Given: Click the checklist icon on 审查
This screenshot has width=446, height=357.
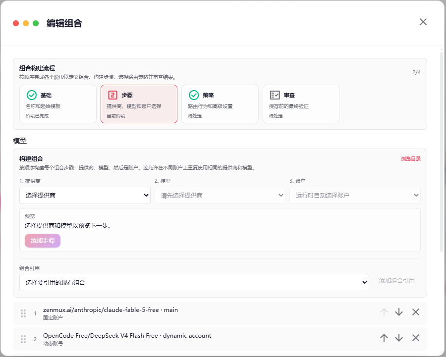Looking at the screenshot, I should click(x=275, y=95).
